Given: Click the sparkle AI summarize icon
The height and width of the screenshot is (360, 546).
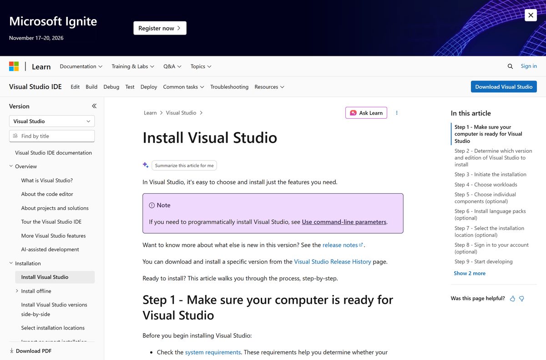Looking at the screenshot, I should [146, 165].
